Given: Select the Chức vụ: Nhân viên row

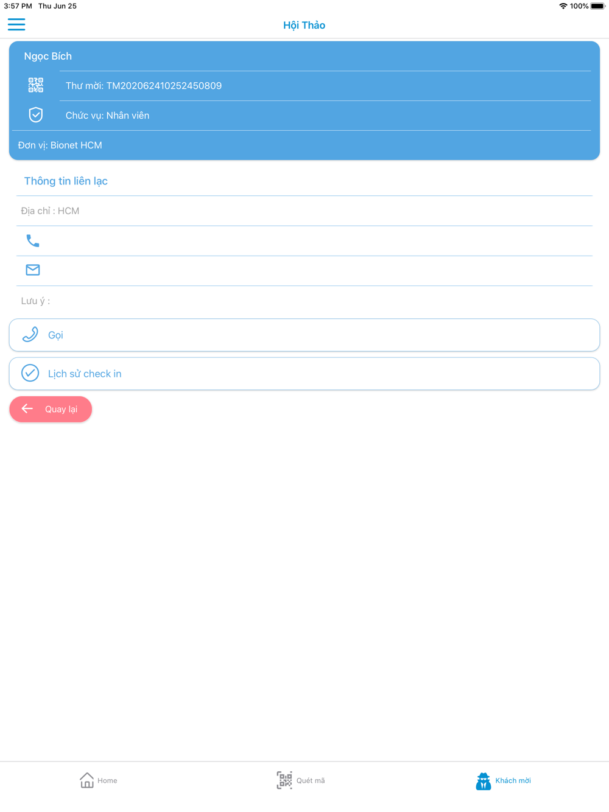Looking at the screenshot, I should coord(304,116).
